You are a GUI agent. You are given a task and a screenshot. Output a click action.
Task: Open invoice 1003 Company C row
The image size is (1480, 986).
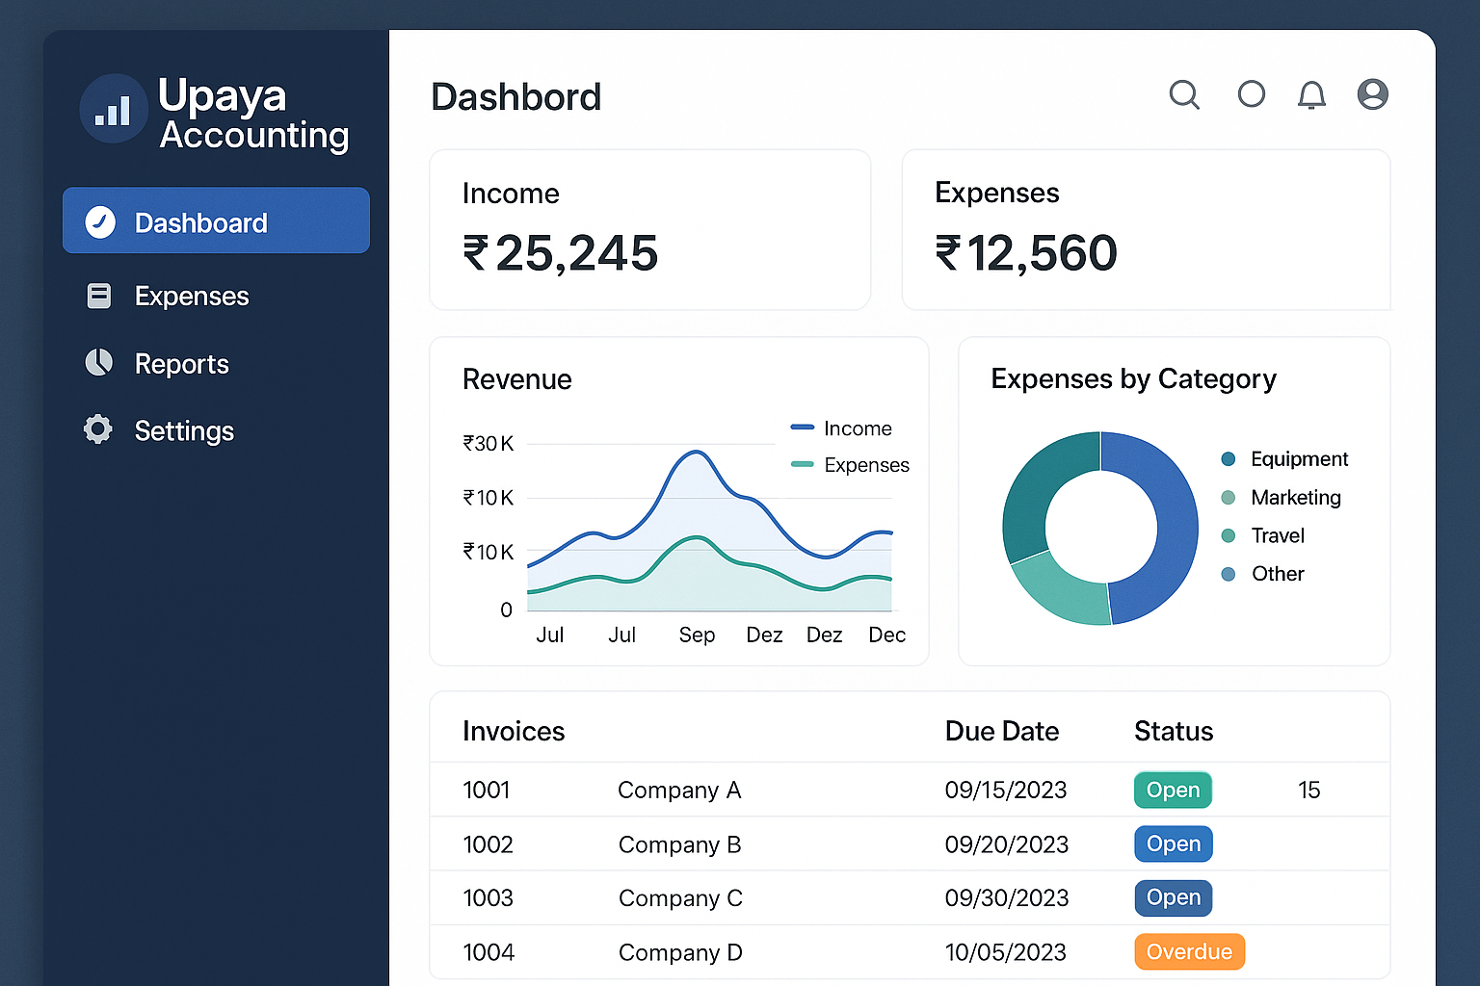pos(679,898)
